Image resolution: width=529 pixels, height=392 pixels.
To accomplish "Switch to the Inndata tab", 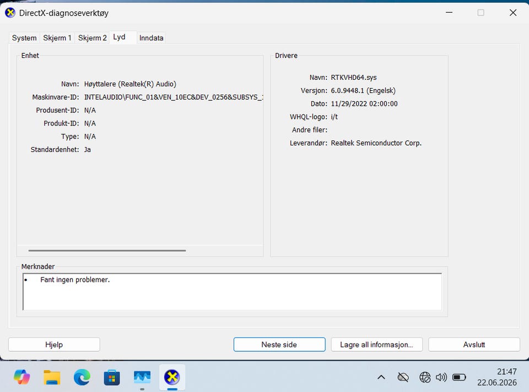I will point(151,38).
